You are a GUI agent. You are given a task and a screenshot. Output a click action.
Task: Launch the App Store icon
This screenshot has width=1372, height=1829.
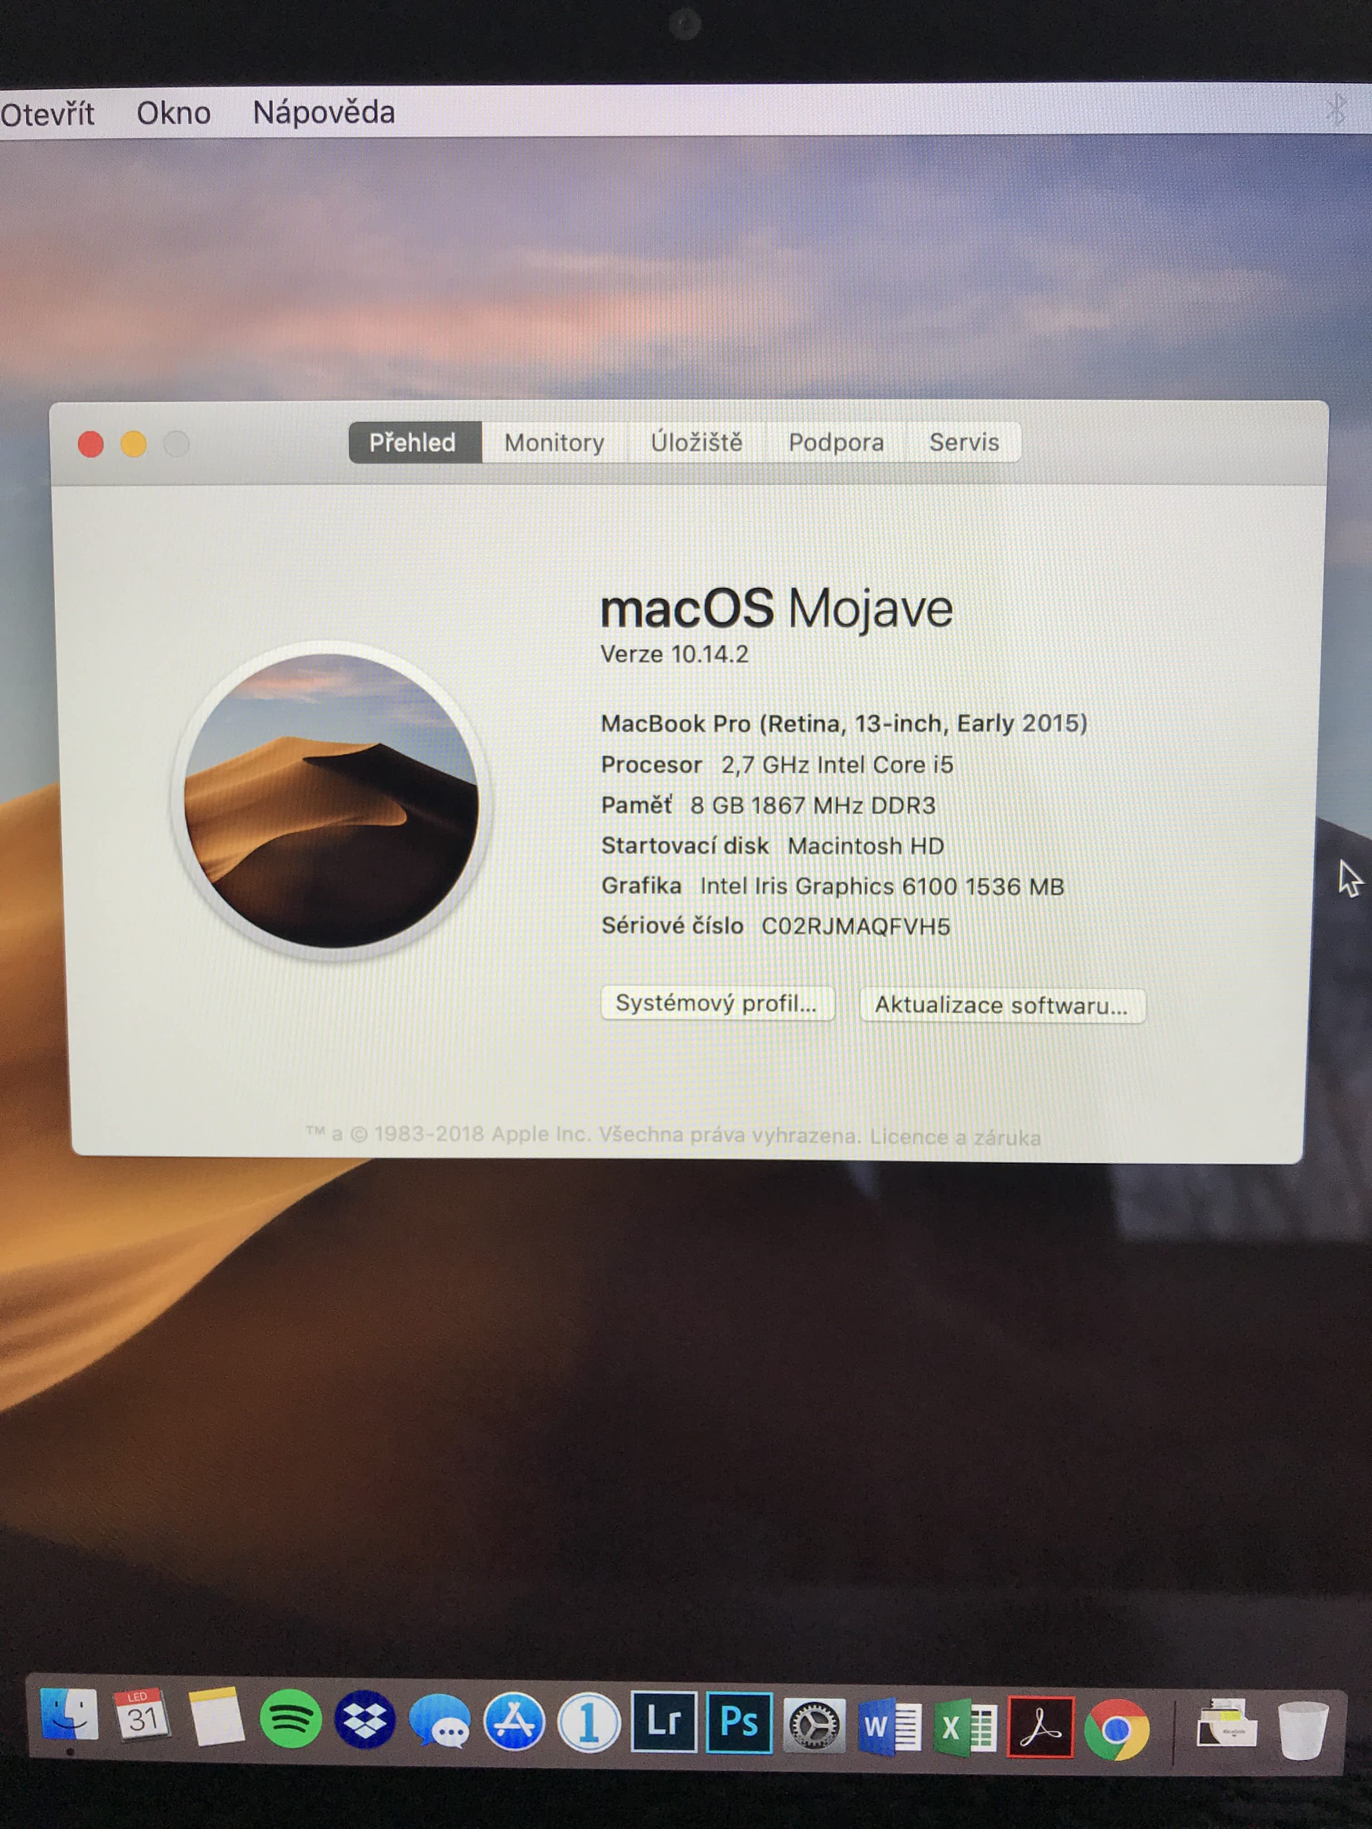pyautogui.click(x=514, y=1722)
